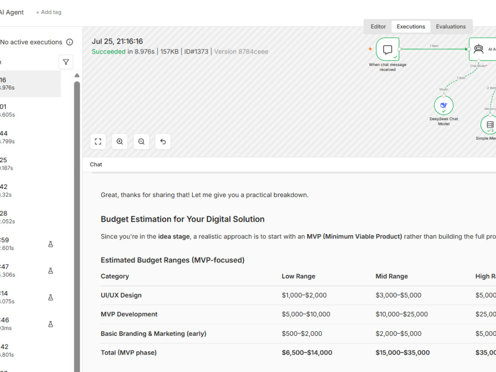This screenshot has width=496, height=372.
Task: Click the $5,000–$10,000 cell
Action: tap(306, 314)
